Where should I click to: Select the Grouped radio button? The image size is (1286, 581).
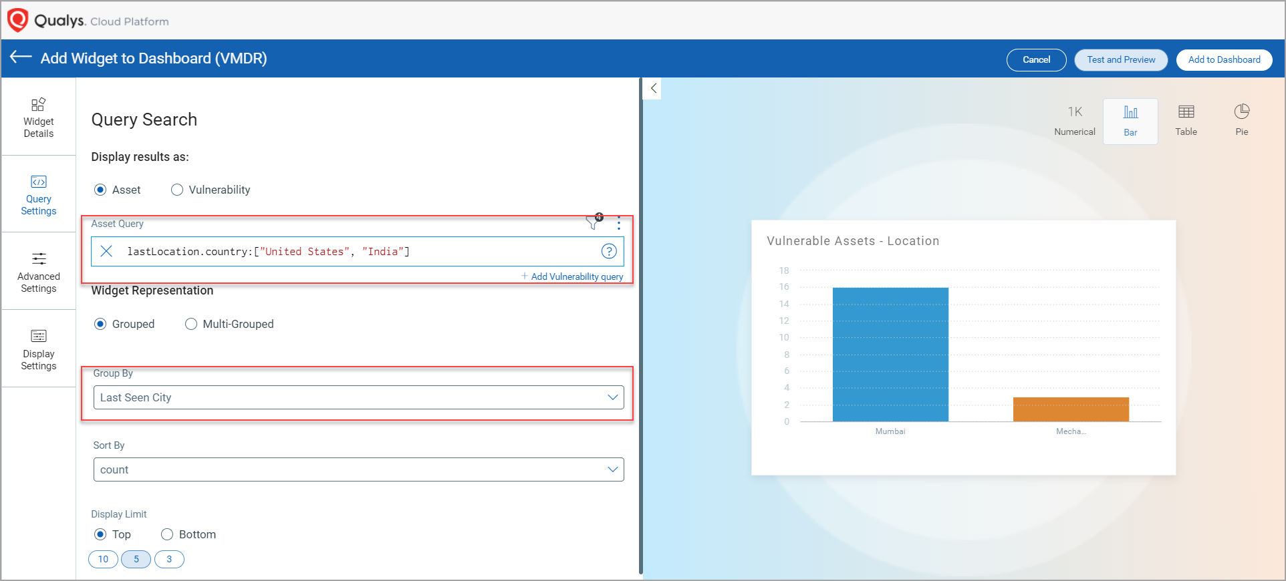pos(100,324)
